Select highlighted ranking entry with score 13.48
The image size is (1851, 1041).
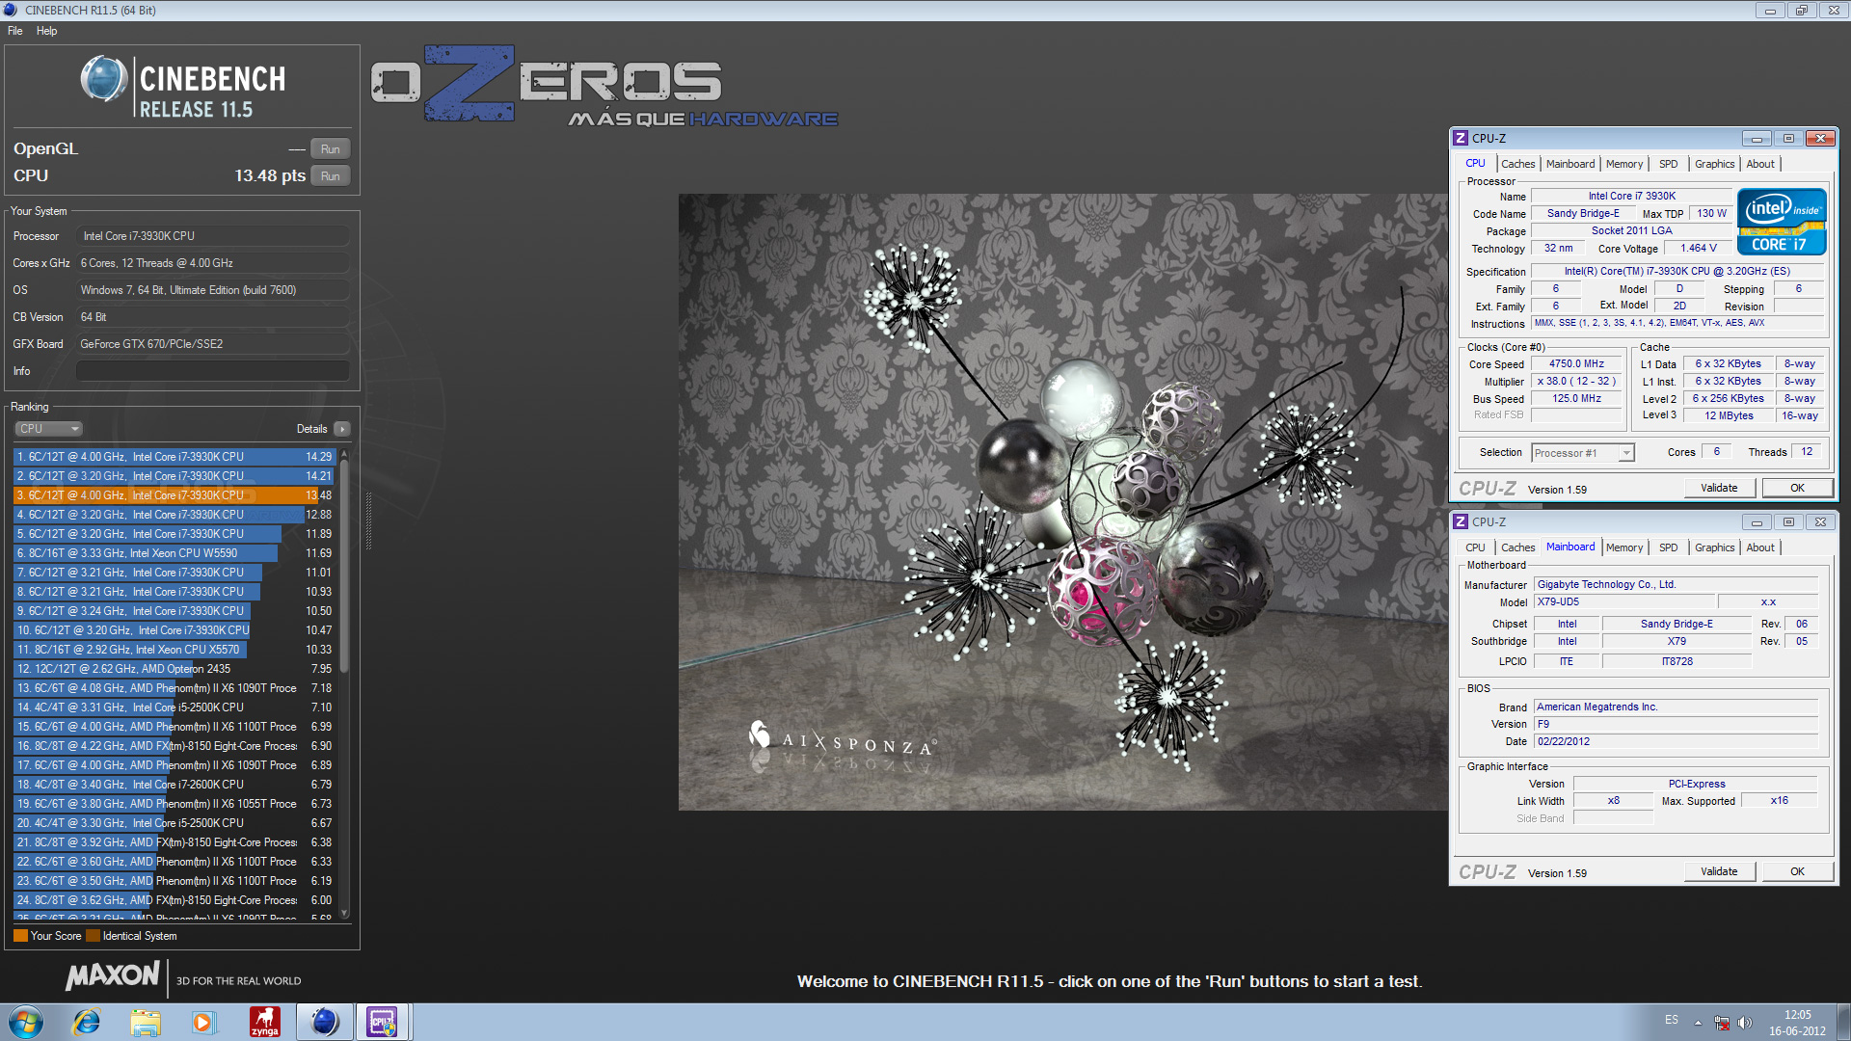click(174, 495)
